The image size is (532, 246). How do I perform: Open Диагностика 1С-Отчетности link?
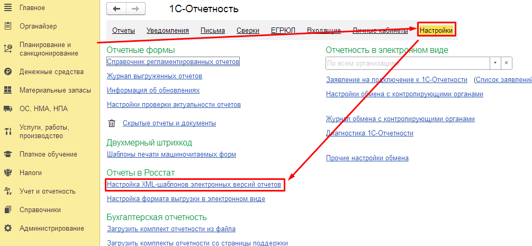pos(369,133)
